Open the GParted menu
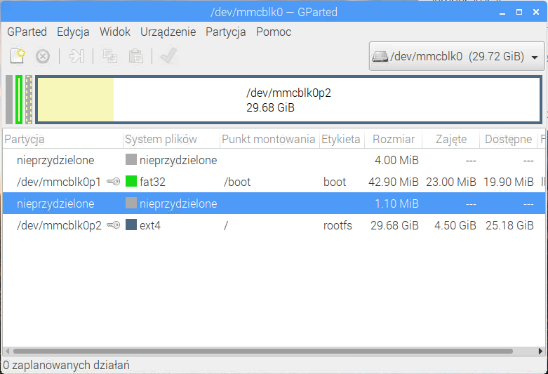This screenshot has width=548, height=374. [27, 32]
